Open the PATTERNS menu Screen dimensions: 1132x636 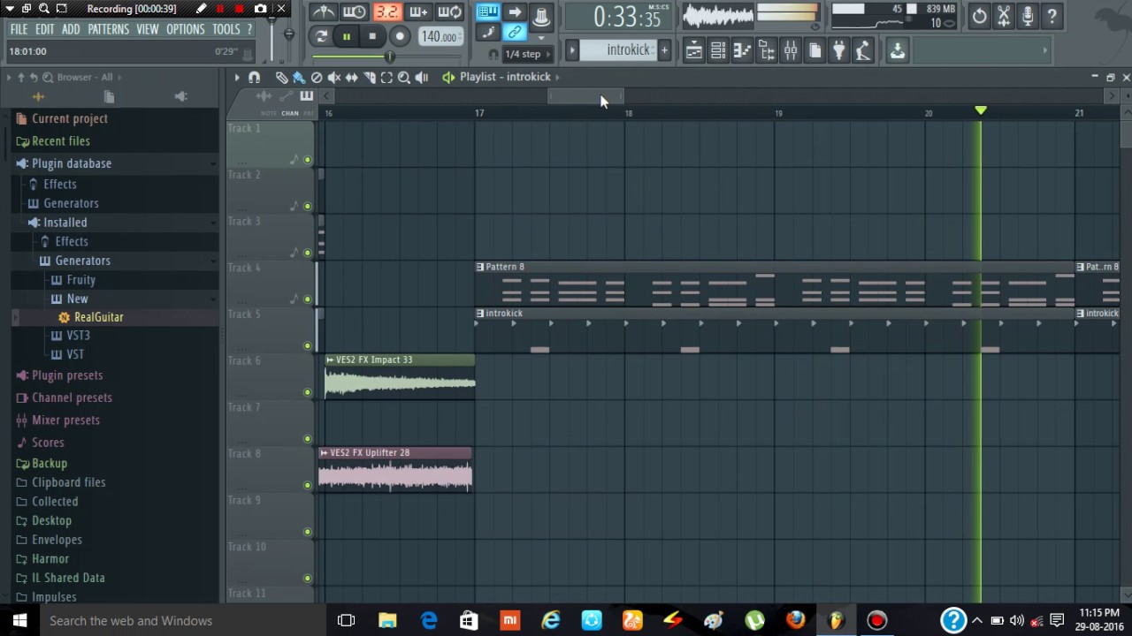click(x=109, y=29)
